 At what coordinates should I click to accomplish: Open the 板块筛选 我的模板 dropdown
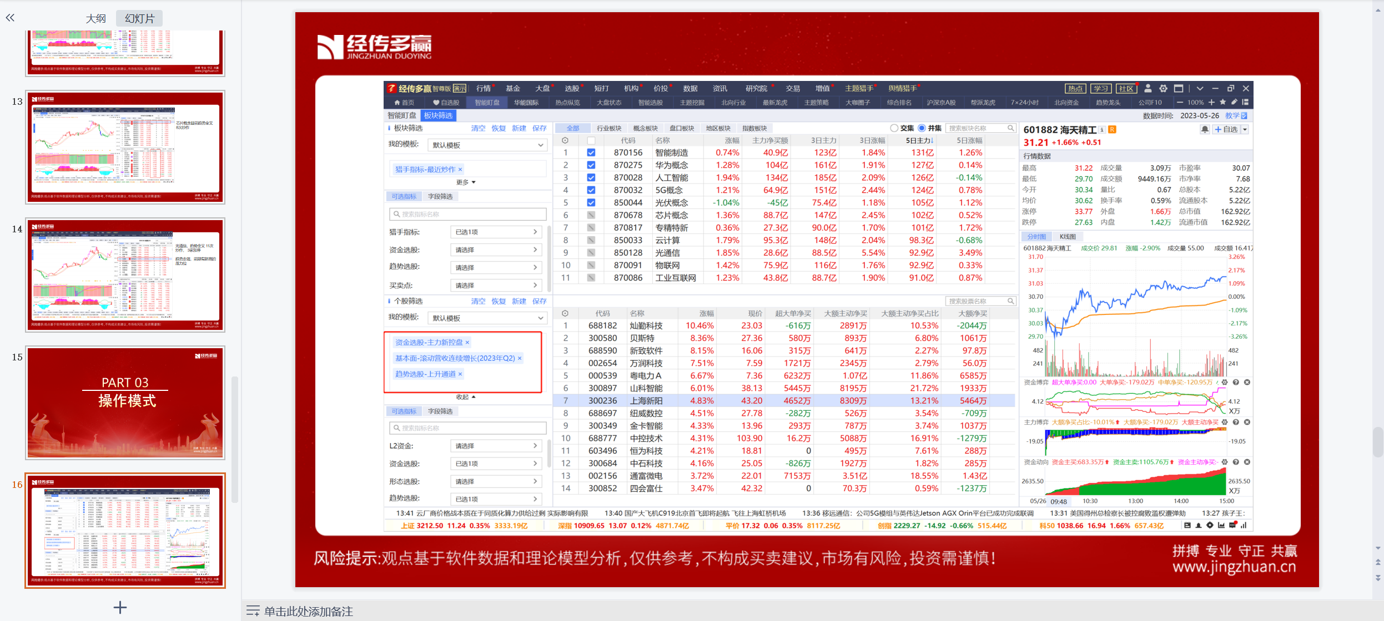(487, 145)
